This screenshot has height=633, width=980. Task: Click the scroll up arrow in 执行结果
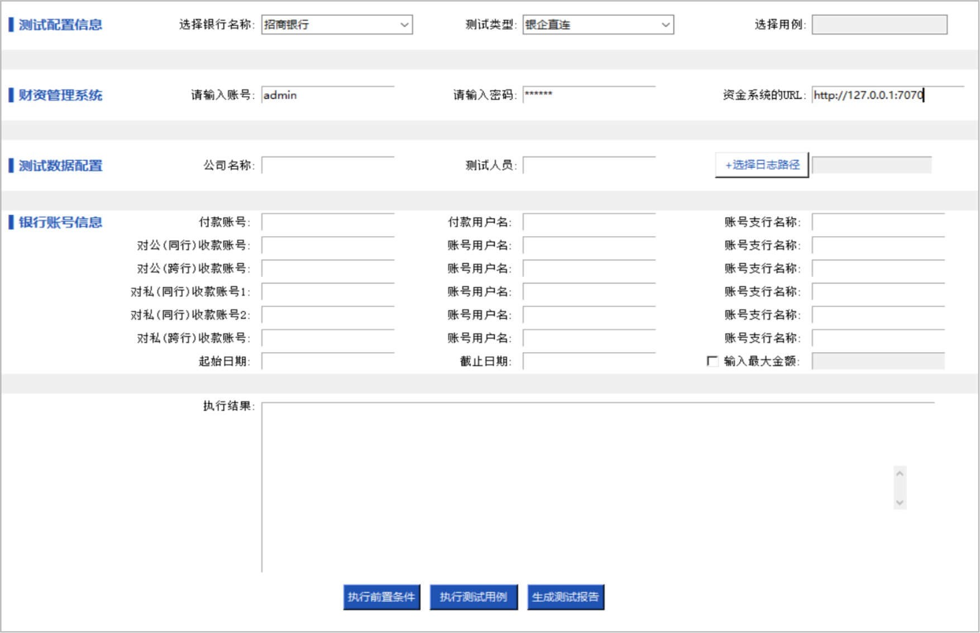pos(900,474)
